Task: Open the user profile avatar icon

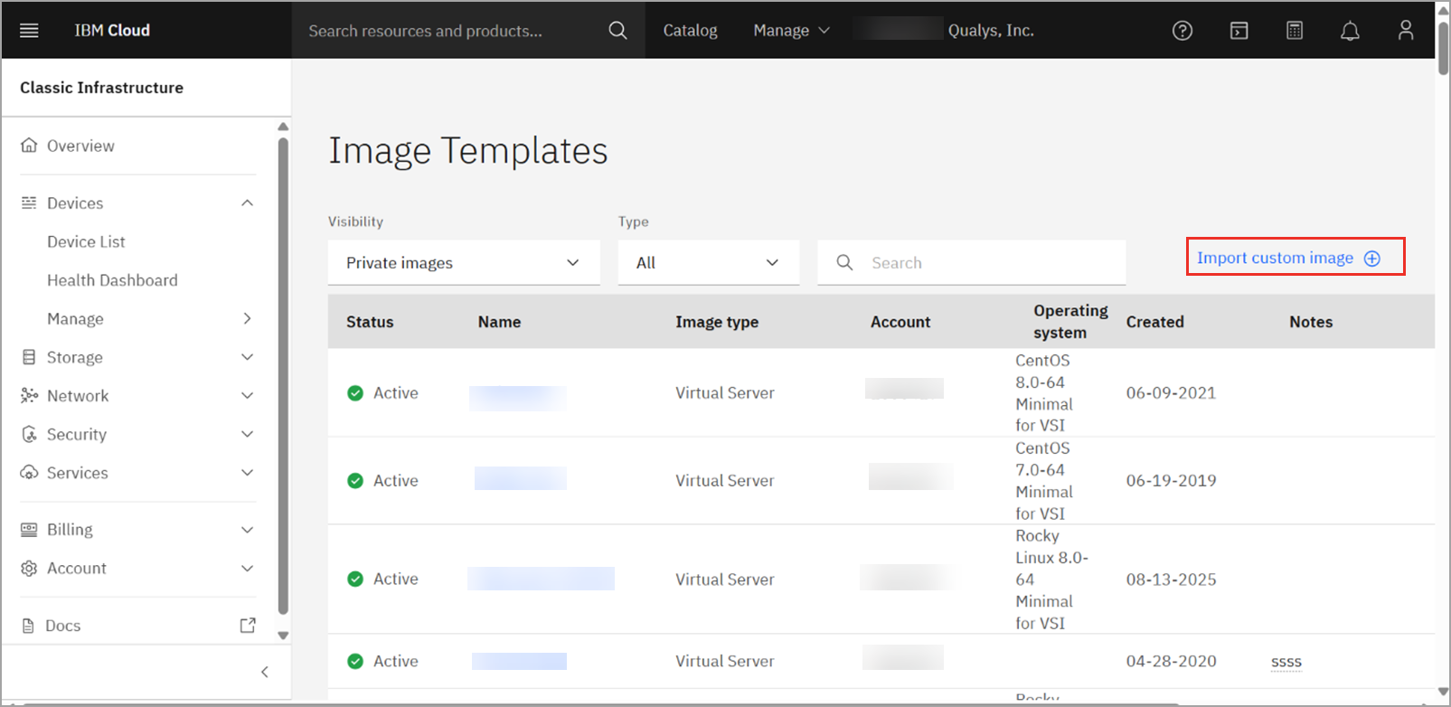Action: tap(1405, 30)
